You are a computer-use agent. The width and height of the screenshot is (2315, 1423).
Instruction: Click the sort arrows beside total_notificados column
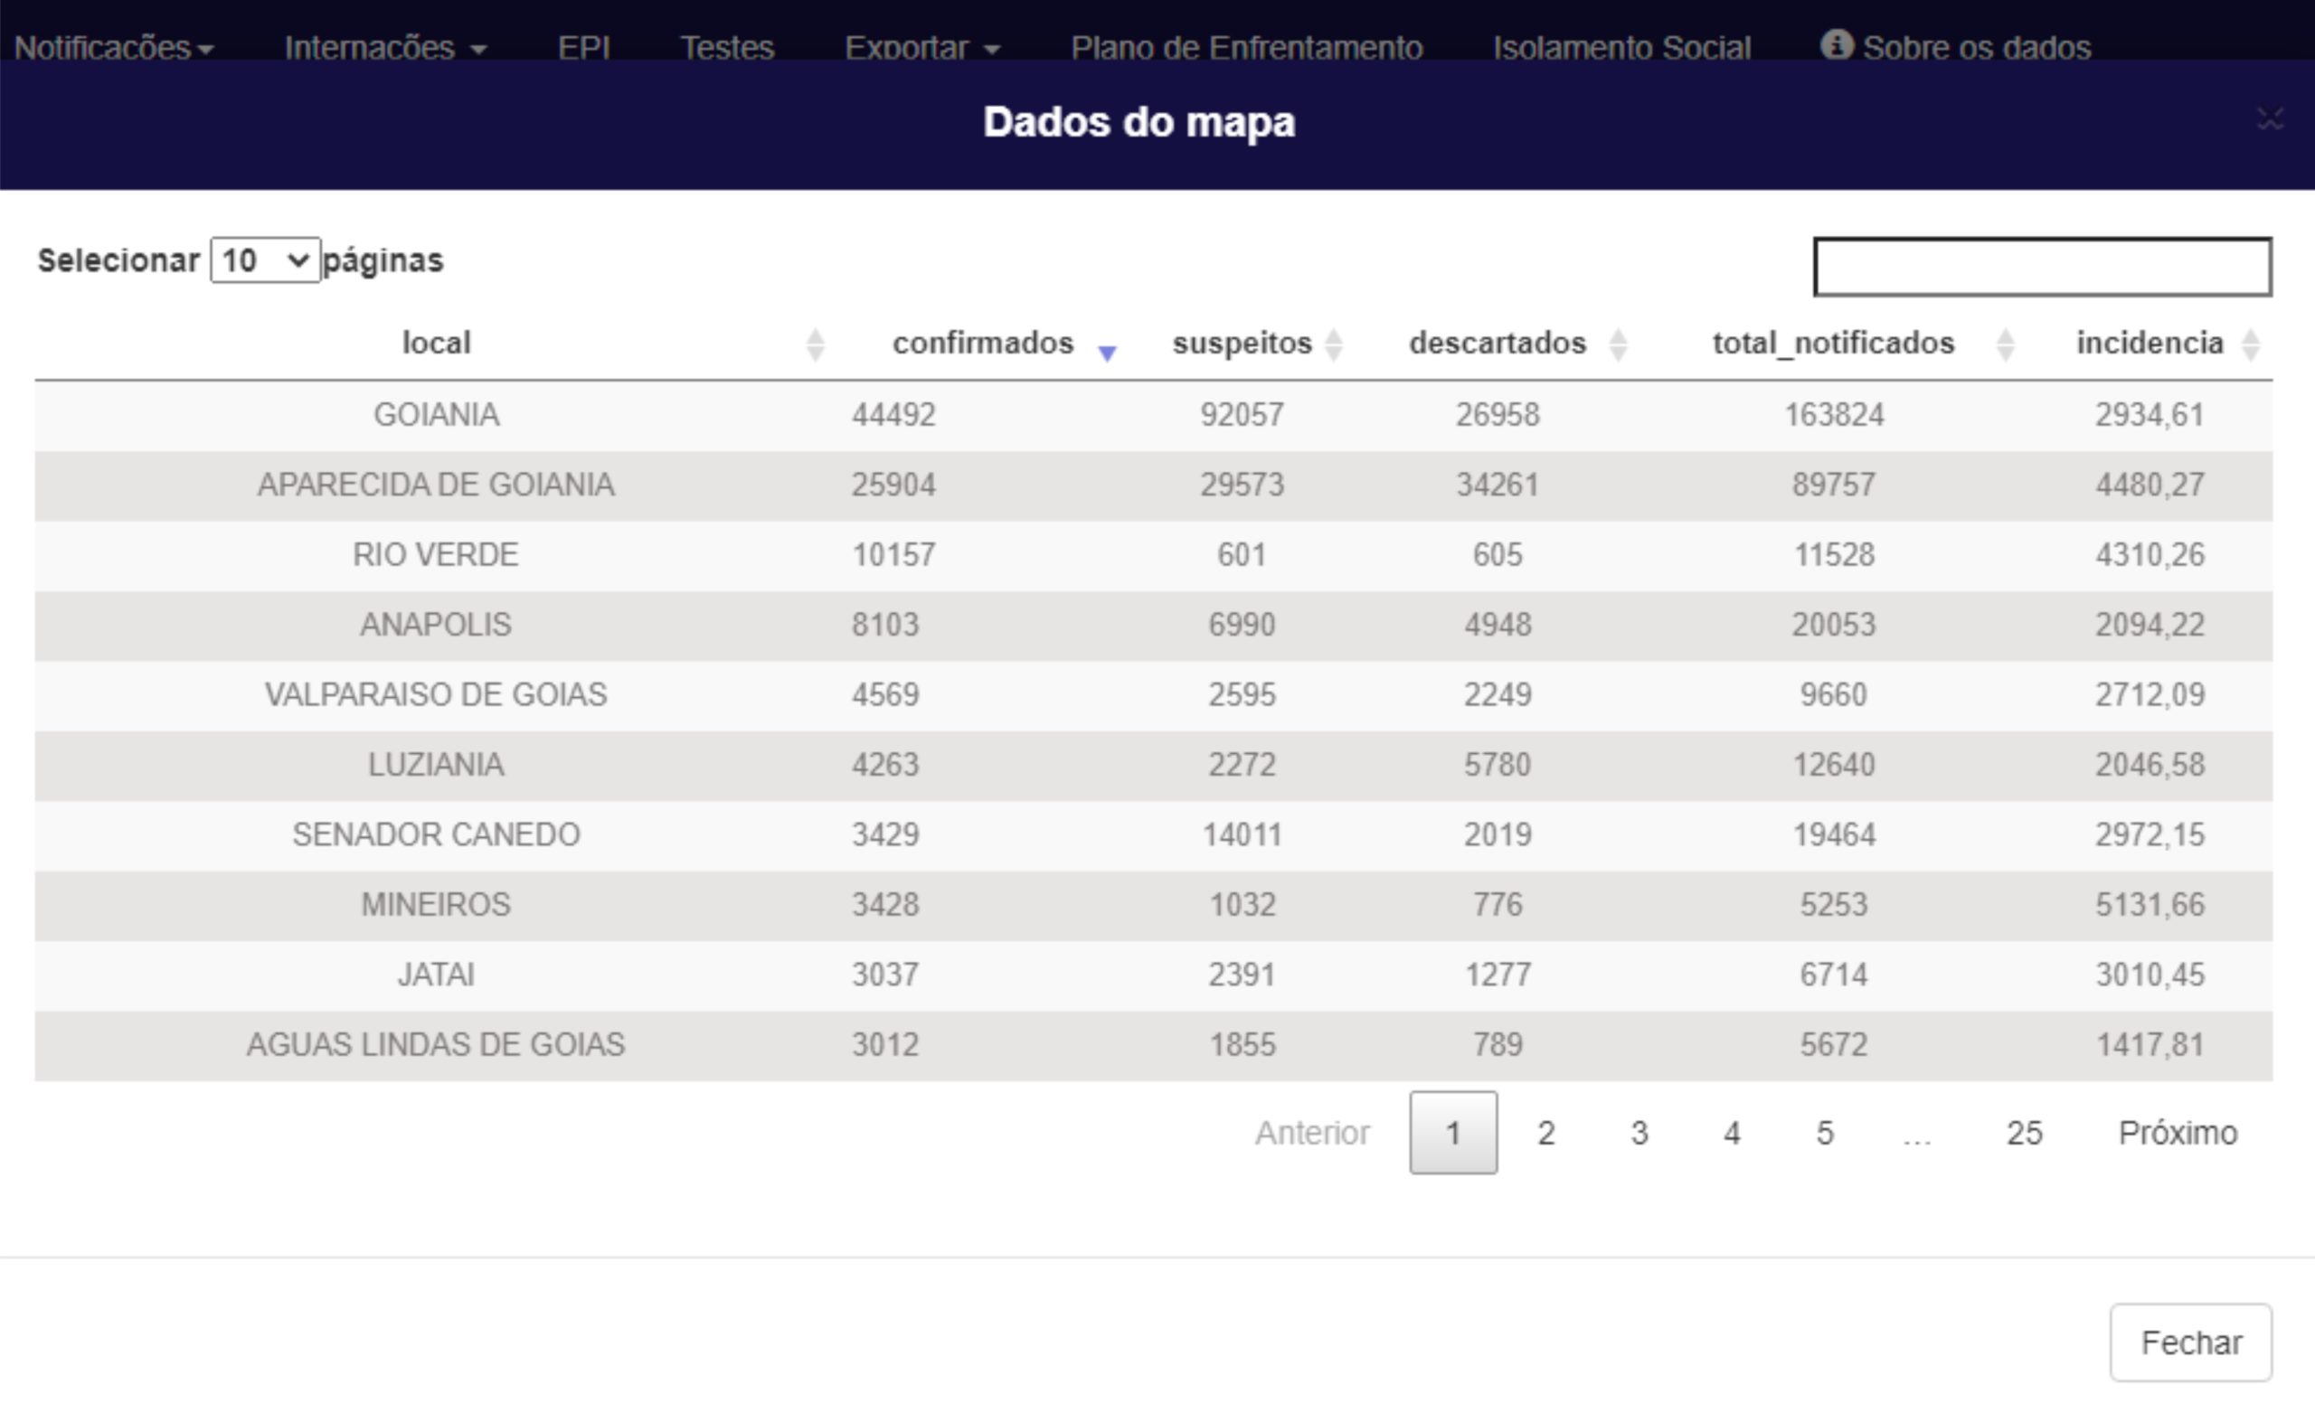point(2005,345)
